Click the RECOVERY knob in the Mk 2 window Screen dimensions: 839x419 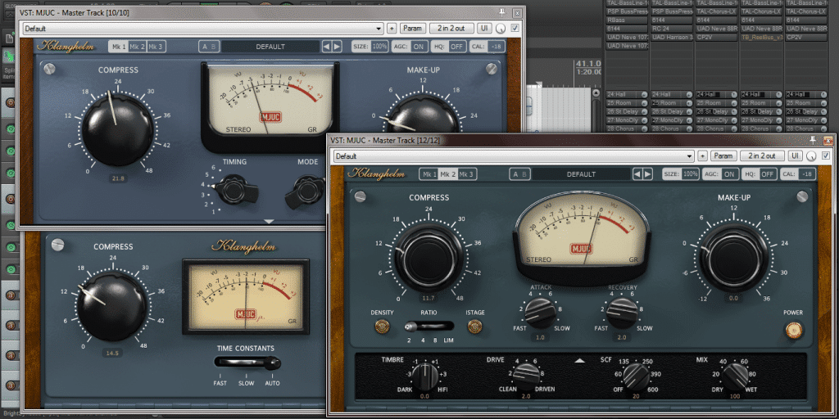[623, 313]
